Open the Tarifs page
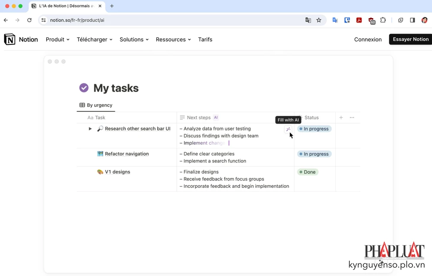The width and height of the screenshot is (432, 276). click(x=205, y=39)
